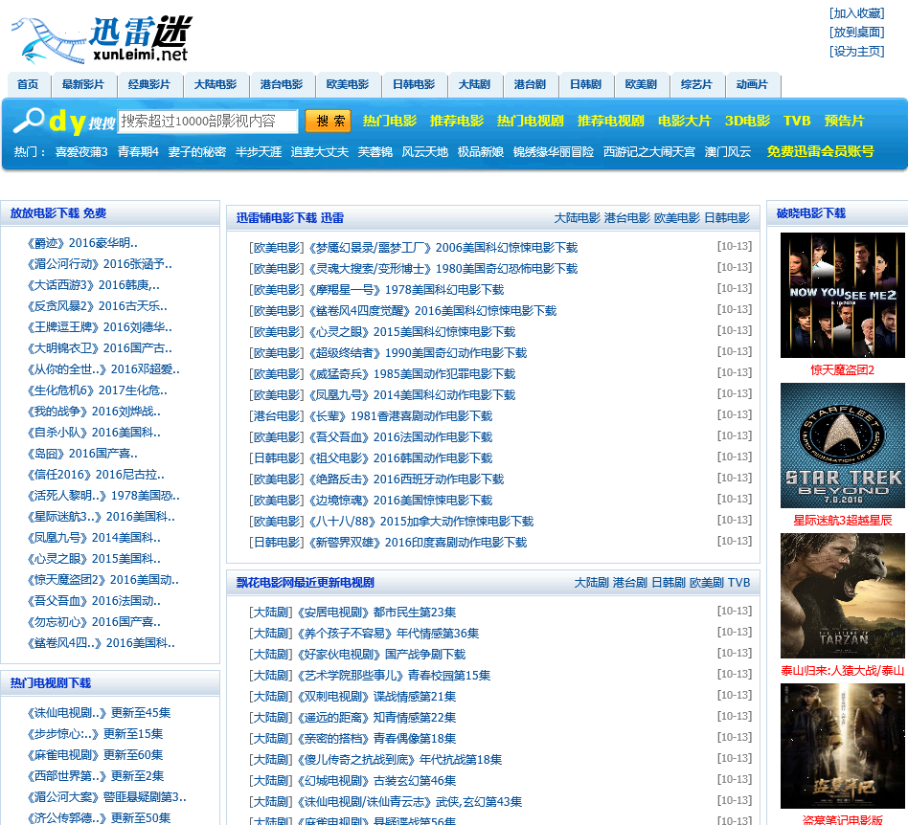Open the Tarzan poster thumbnail
This screenshot has height=825, width=908.
[x=843, y=596]
